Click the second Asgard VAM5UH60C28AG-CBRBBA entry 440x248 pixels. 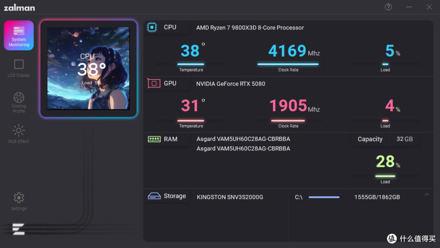[243, 148]
